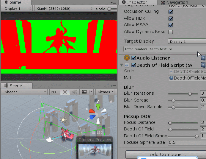Click the Blur Iterations value field
Viewport: 206px width, 159px height.
pos(203,93)
